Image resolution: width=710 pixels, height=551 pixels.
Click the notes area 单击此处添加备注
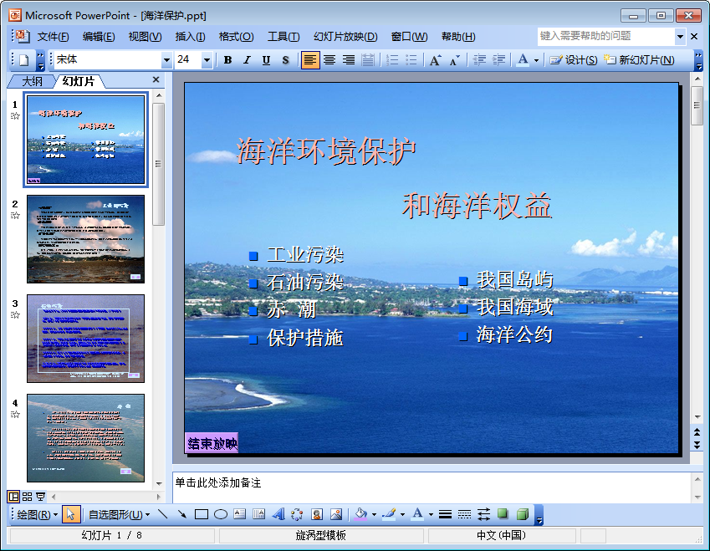432,487
